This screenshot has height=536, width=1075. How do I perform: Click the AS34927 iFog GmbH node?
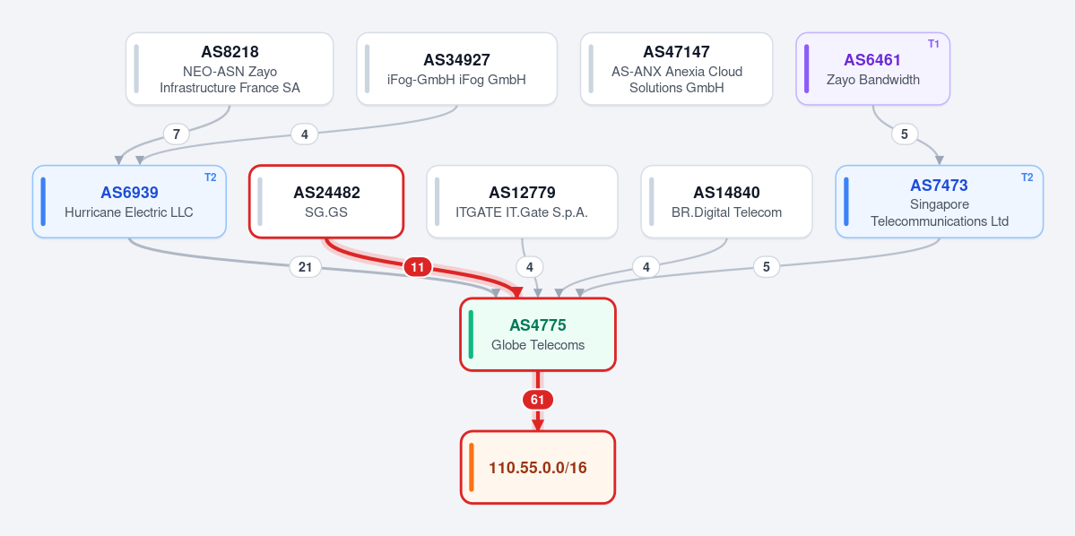coord(456,68)
